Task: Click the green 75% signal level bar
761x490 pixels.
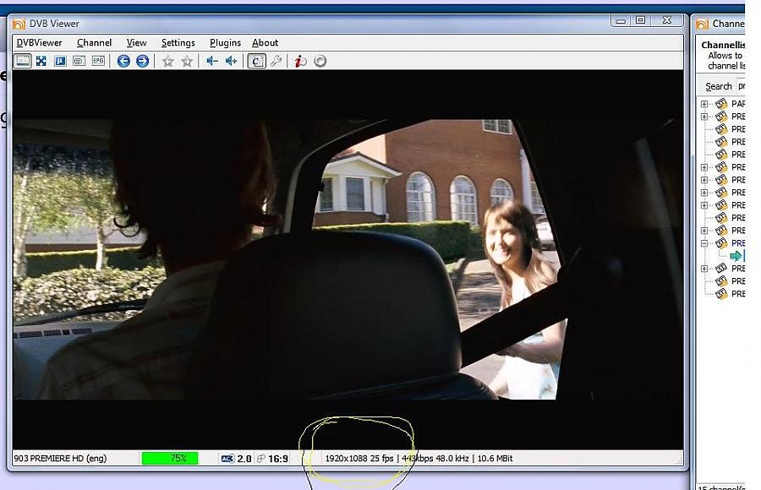Action: click(x=169, y=459)
